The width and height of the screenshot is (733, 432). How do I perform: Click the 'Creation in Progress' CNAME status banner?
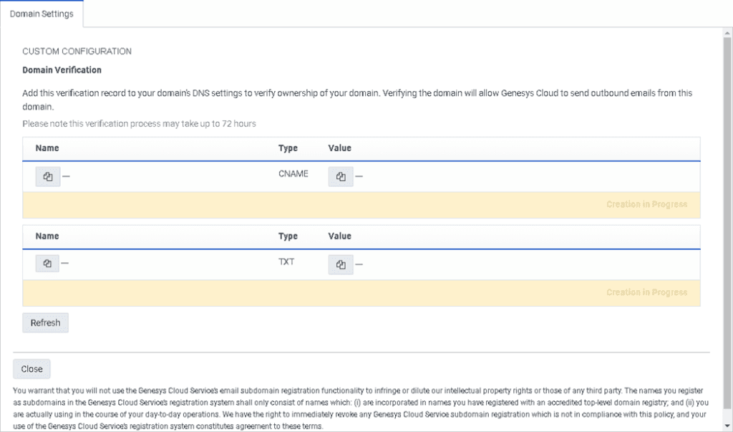[x=646, y=204]
